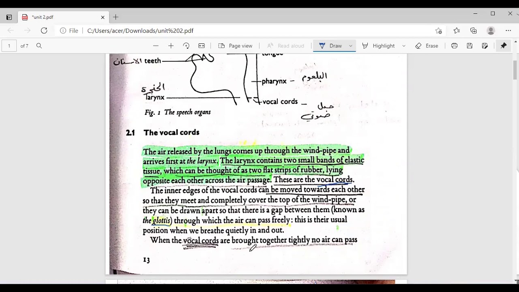Click the heading 'The vocal cords'
Screen dimensions: 519x292
click(x=171, y=133)
